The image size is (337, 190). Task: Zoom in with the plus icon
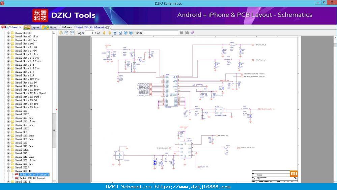coord(131,33)
